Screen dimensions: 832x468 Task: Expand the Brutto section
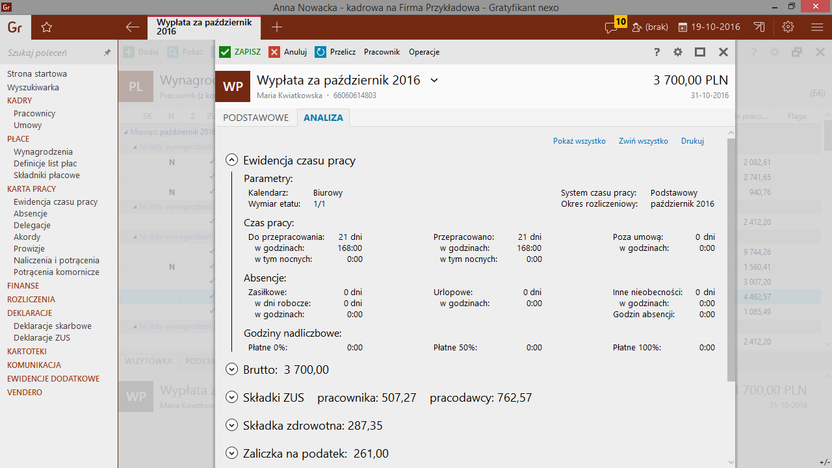[x=231, y=369]
